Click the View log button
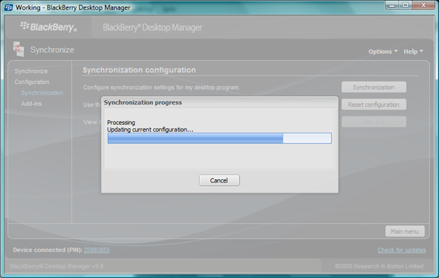The width and height of the screenshot is (439, 278). tap(374, 122)
